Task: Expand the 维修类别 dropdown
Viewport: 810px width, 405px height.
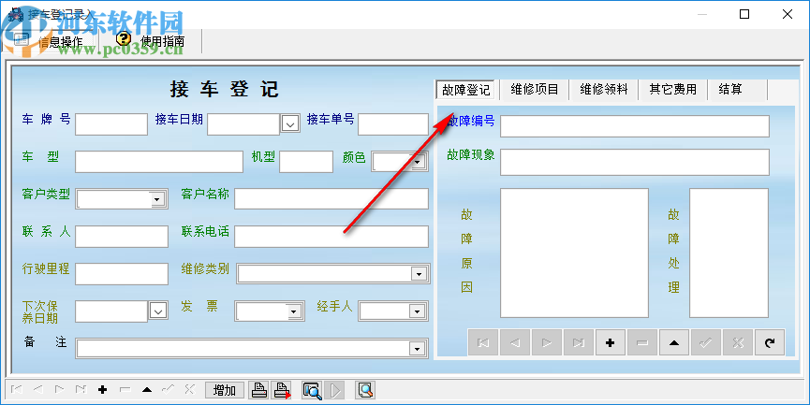Action: (x=419, y=274)
